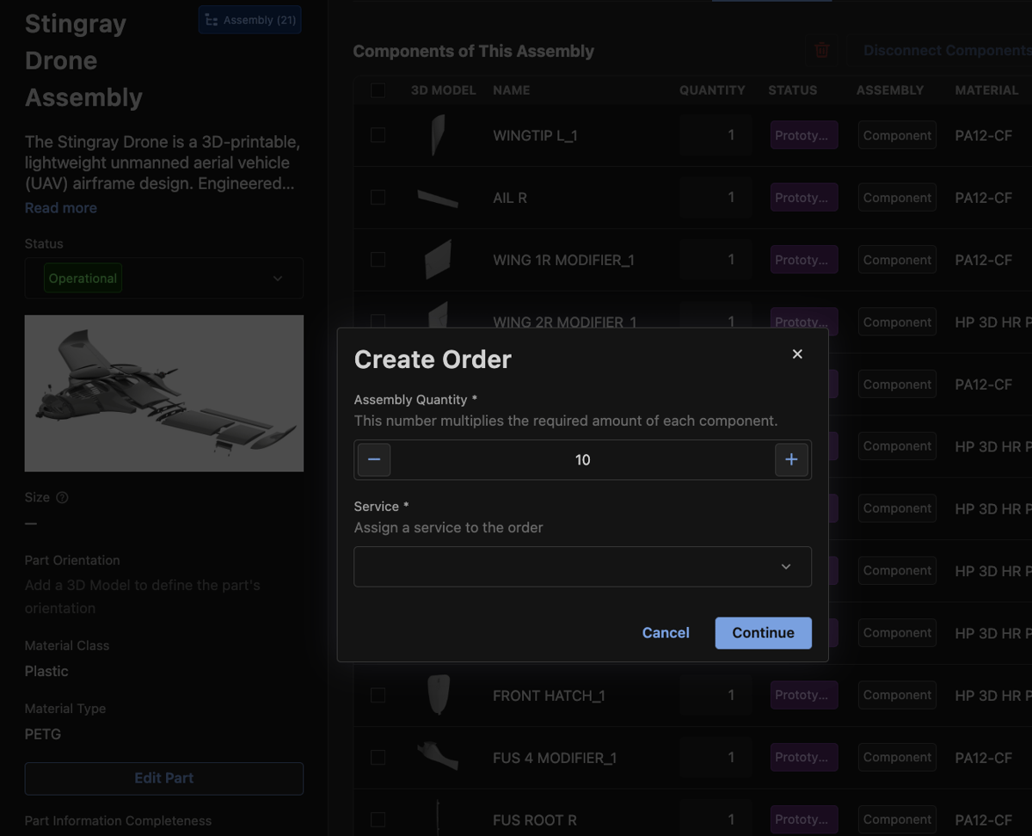Screen dimensions: 1032x836
Task: Click the FRONT HATCH_1 component name
Action: tap(549, 696)
